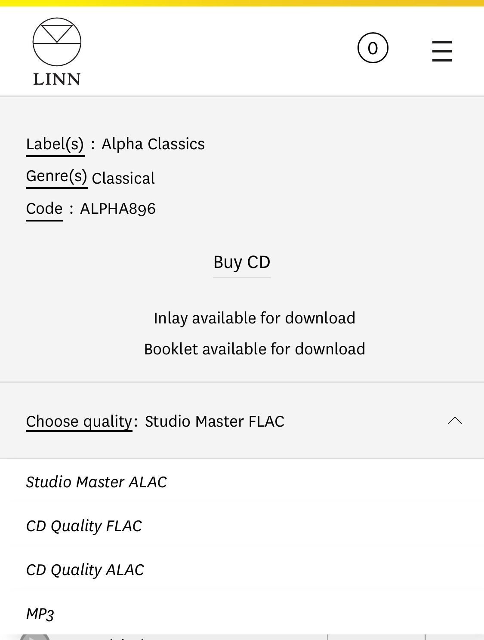Screen dimensions: 484x640
Task: Choose CD Quality ALAC from the list
Action: pyautogui.click(x=85, y=570)
